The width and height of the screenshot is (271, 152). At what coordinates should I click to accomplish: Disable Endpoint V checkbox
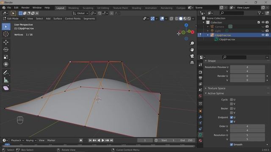point(232,122)
